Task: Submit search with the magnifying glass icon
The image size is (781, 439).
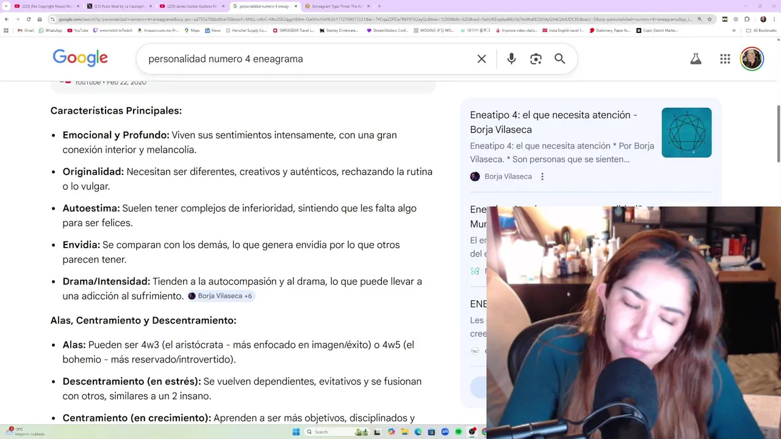Action: pyautogui.click(x=560, y=59)
